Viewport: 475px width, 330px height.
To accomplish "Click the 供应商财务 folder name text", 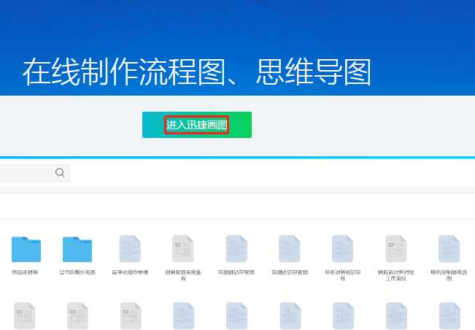I will pos(25,272).
